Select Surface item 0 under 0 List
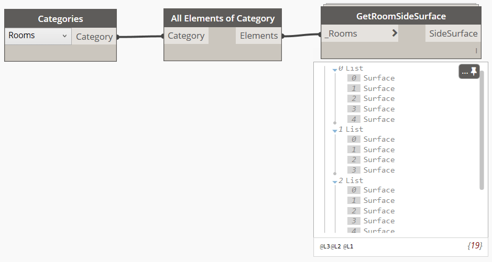Screen dimensions: 492x262 pos(379,78)
